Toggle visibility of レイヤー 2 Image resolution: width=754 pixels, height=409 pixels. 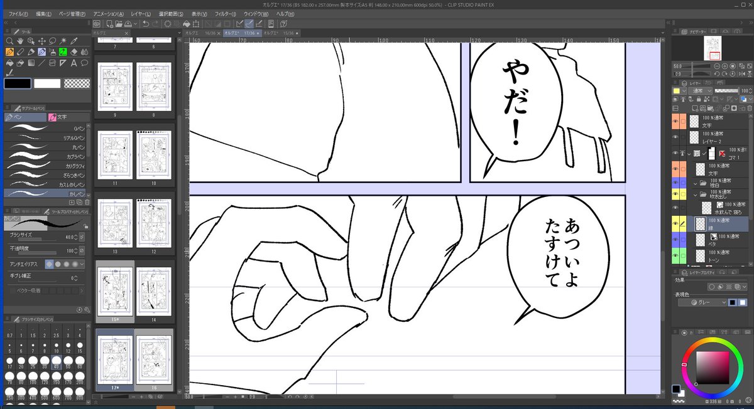tap(675, 137)
